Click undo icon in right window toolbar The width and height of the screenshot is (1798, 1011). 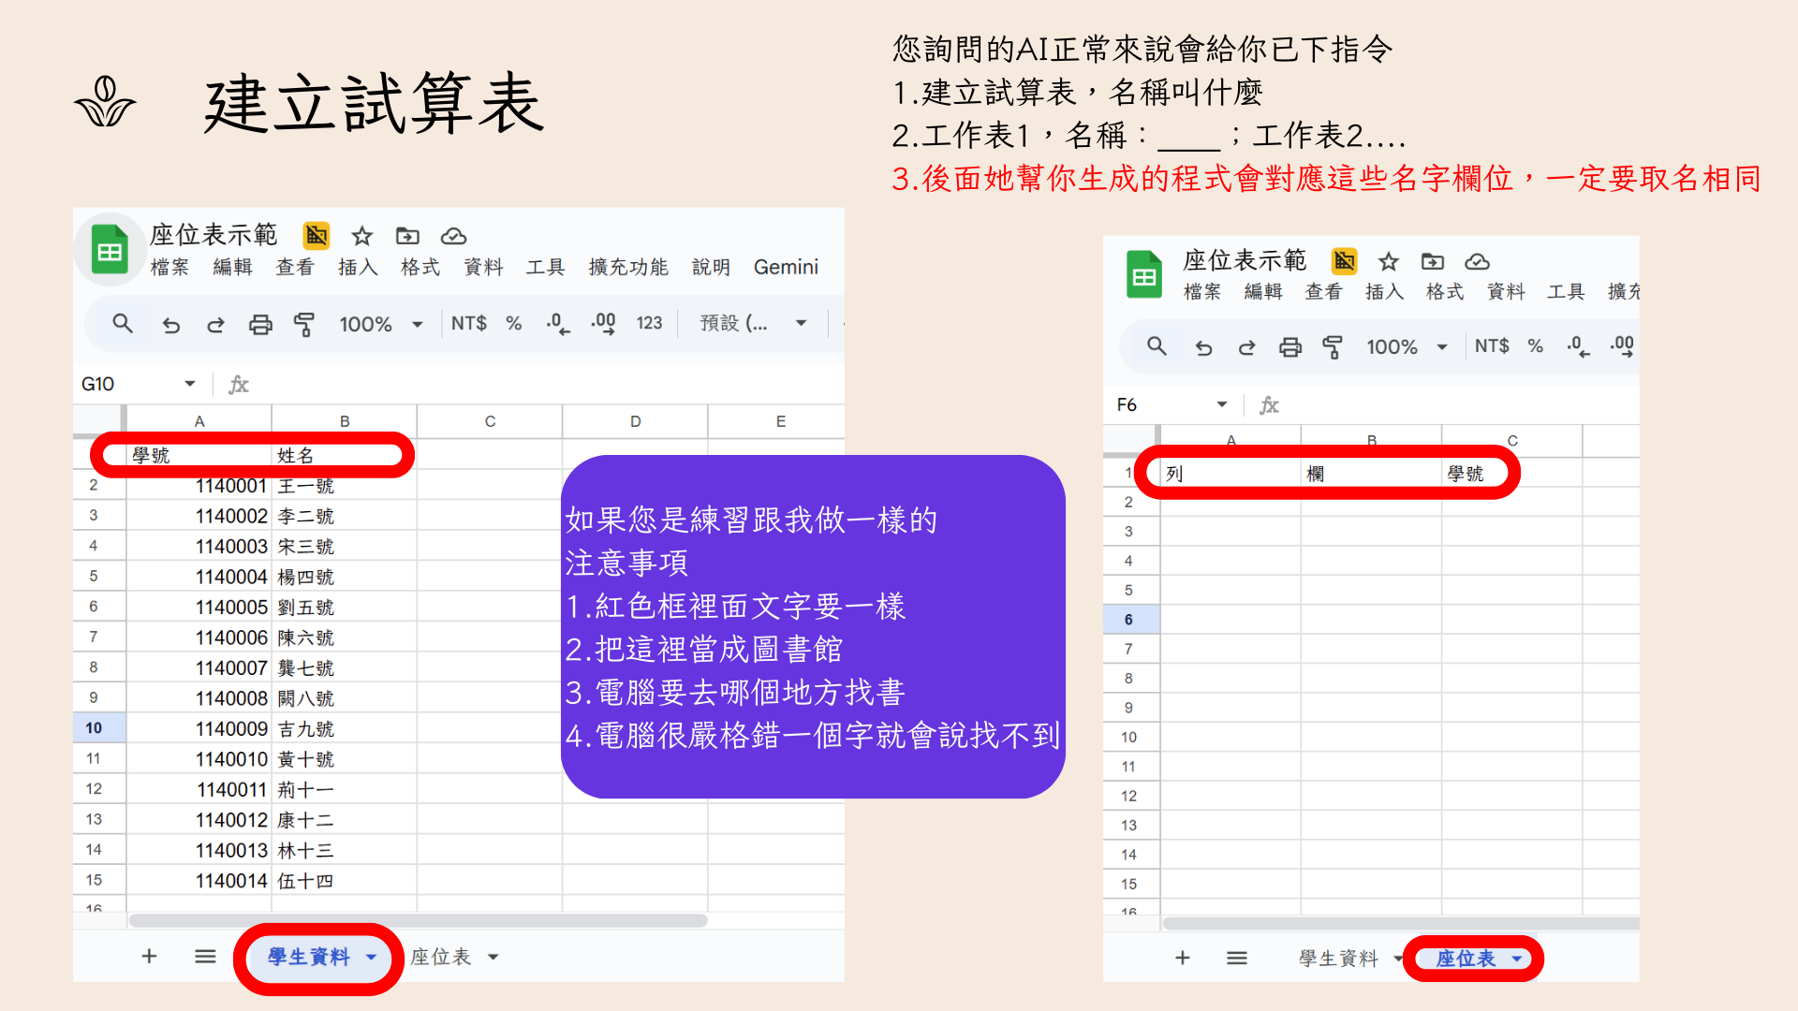(x=1203, y=348)
